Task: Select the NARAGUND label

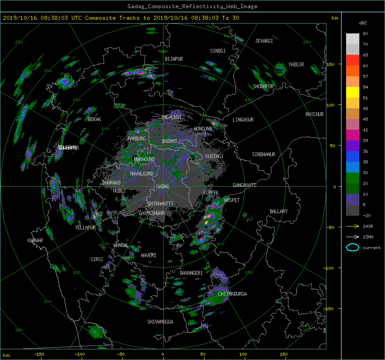Action: click(145, 159)
